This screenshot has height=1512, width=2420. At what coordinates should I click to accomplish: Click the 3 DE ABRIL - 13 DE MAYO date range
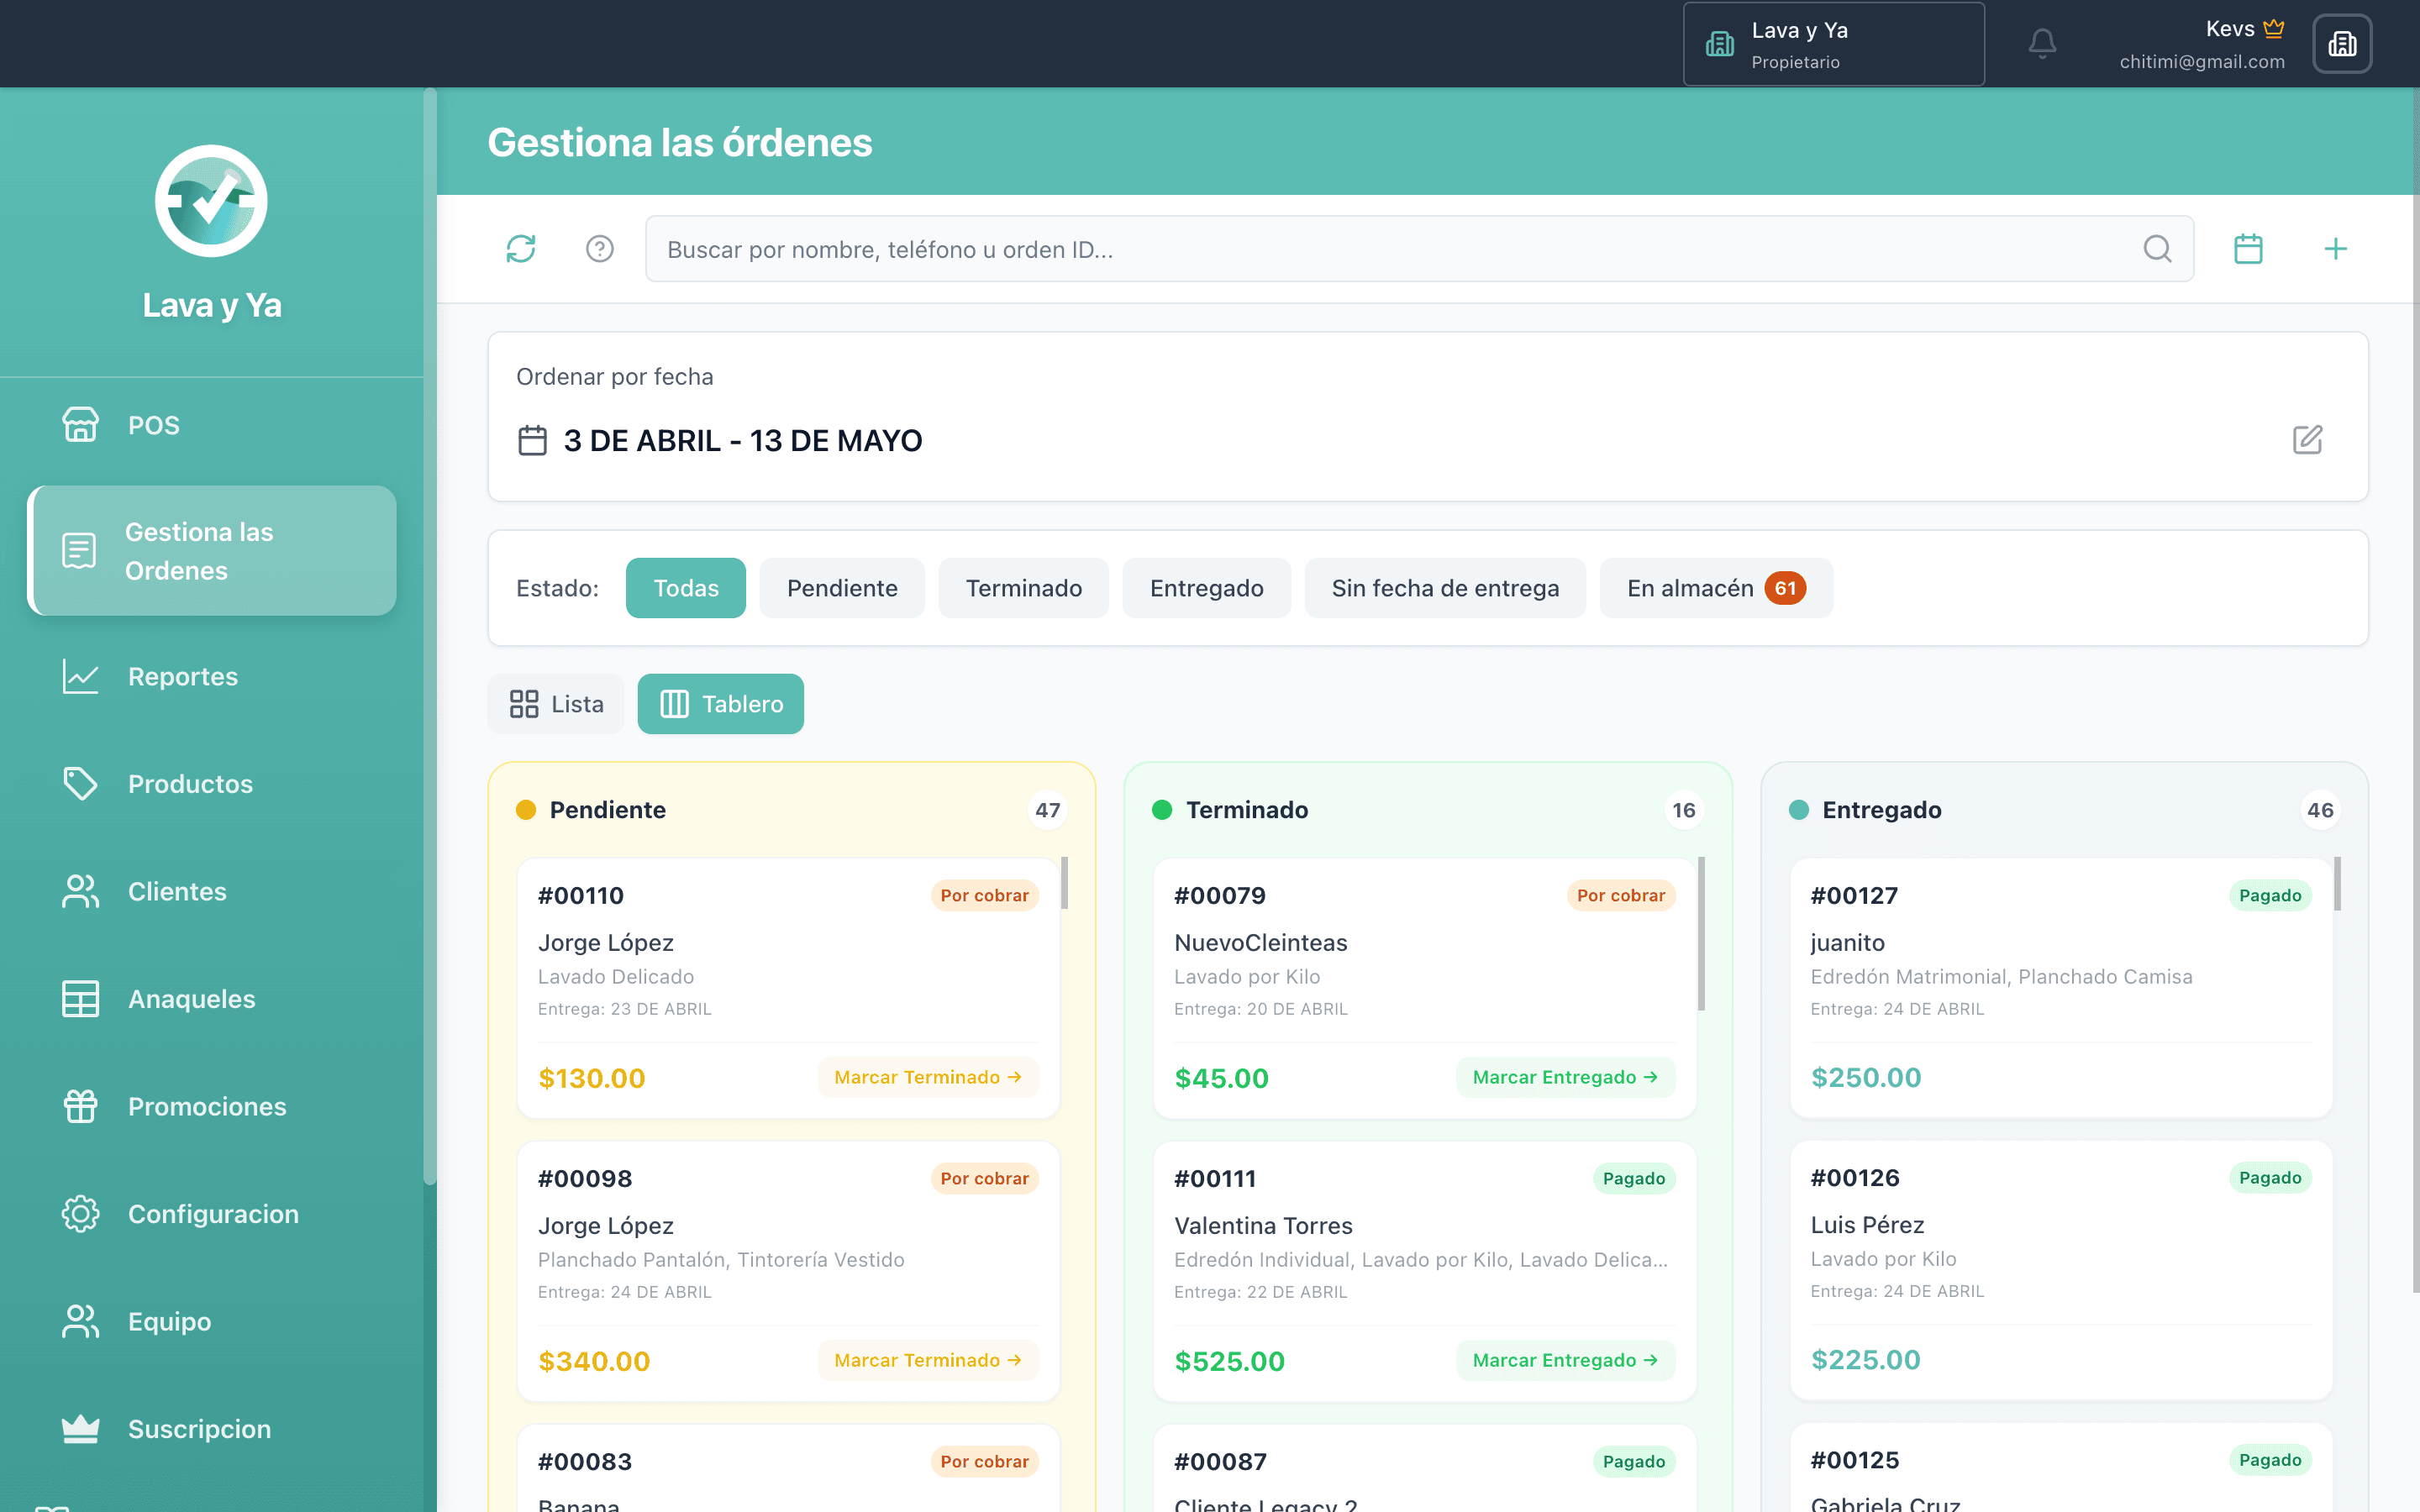743,440
